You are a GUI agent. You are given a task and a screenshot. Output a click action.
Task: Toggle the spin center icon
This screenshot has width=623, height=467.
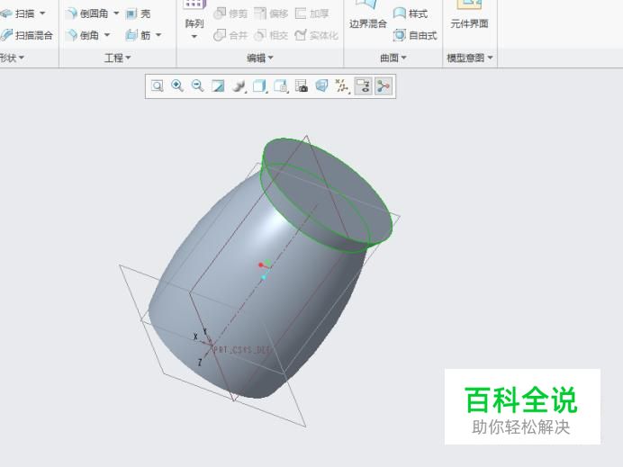pos(384,85)
